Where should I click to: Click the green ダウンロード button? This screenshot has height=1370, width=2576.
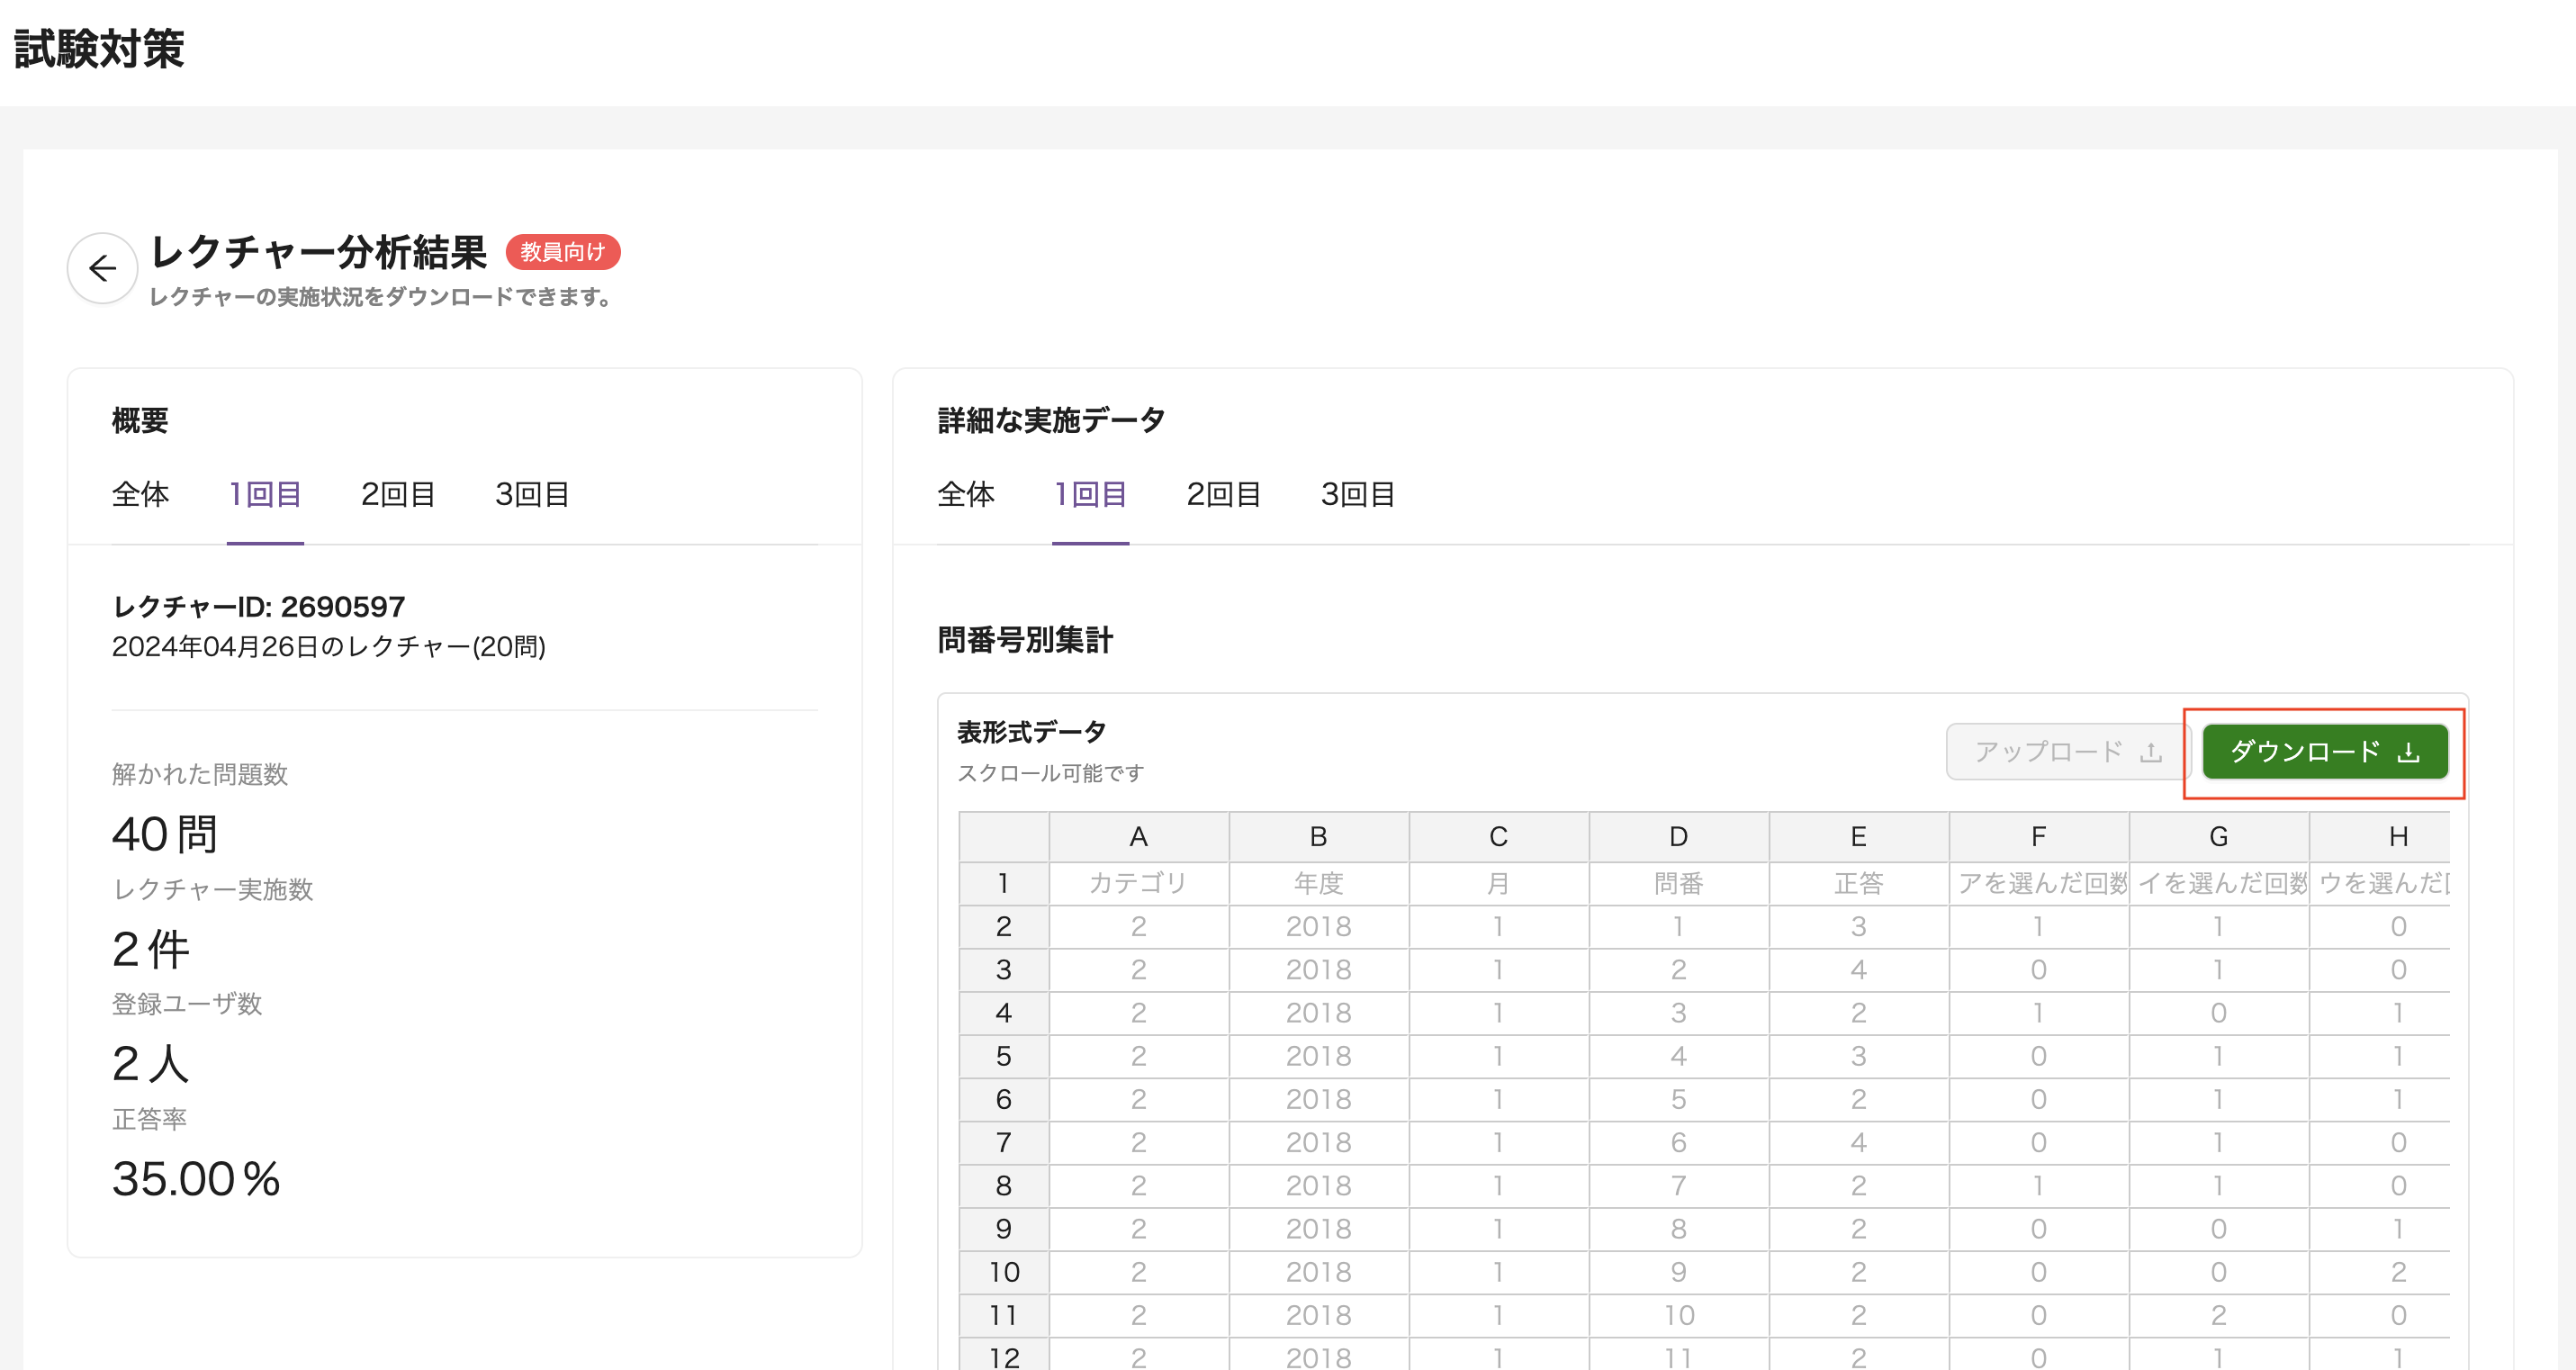[x=2324, y=752]
